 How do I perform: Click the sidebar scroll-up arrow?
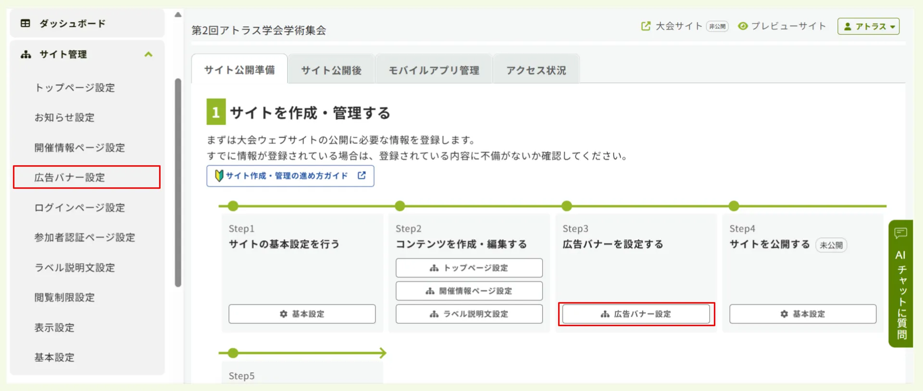pos(178,14)
